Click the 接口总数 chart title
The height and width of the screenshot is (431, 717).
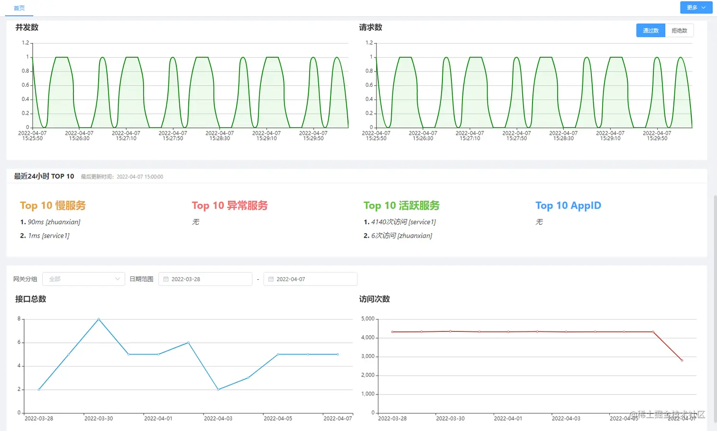(31, 299)
